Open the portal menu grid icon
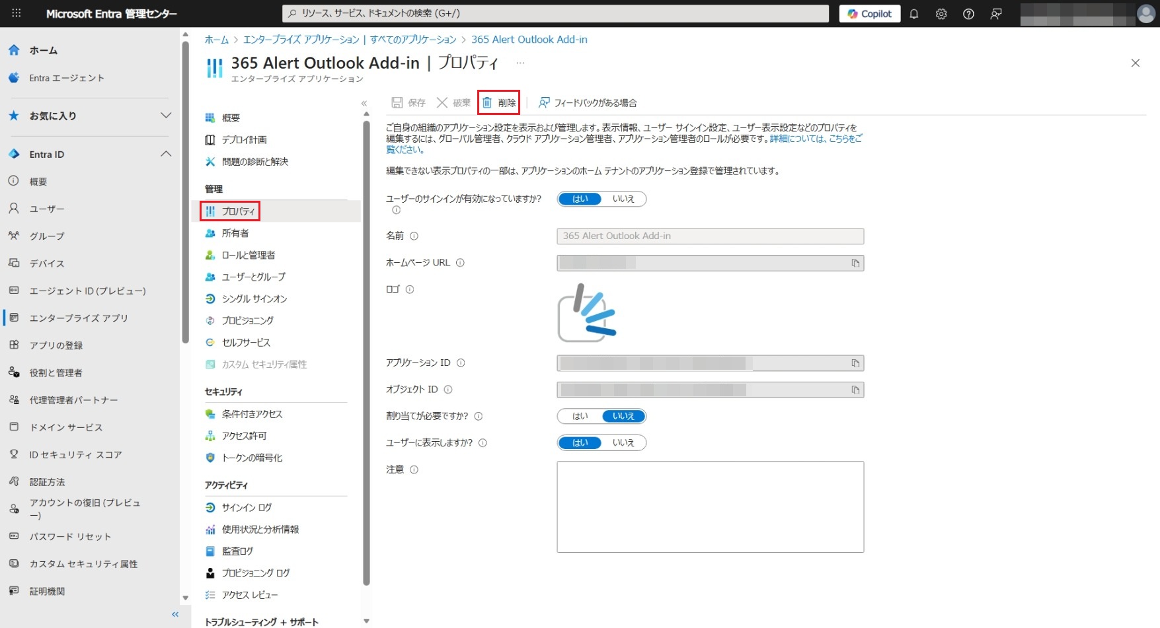The image size is (1160, 628). [x=17, y=13]
